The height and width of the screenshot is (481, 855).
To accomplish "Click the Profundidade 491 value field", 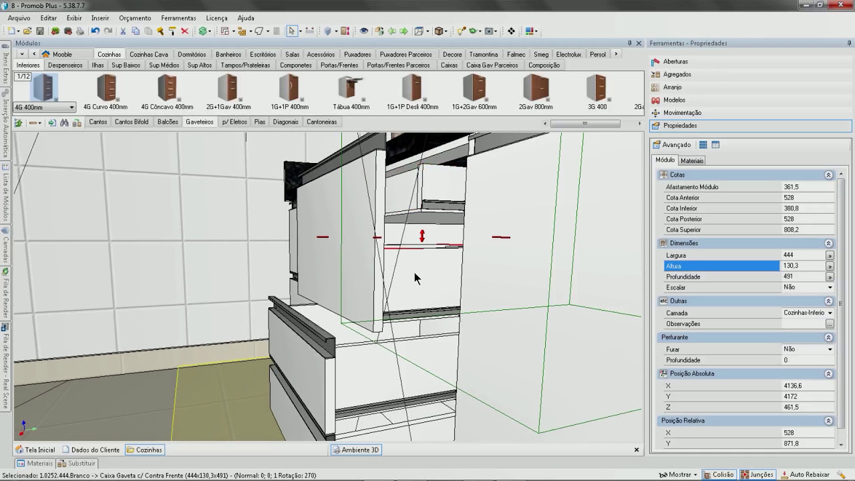I will (803, 277).
